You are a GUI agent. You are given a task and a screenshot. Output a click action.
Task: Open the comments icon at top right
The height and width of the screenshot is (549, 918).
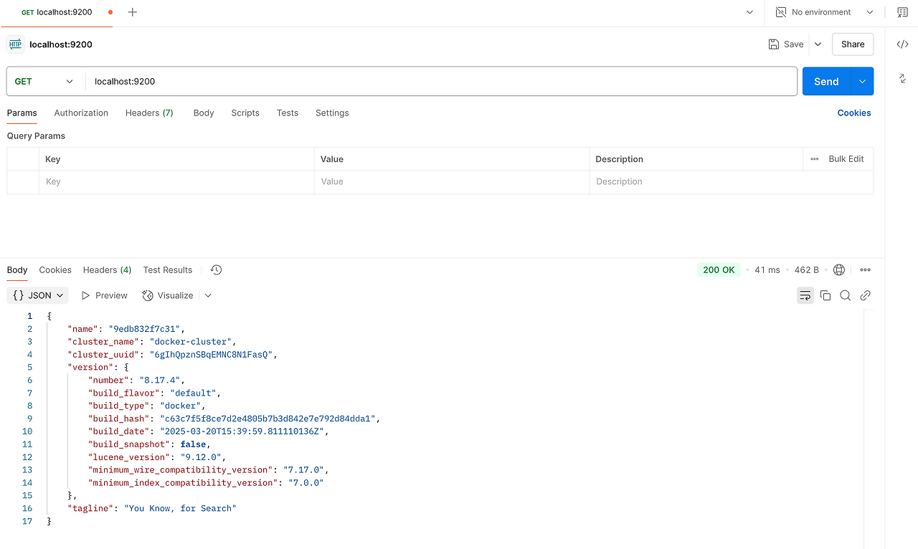[902, 12]
